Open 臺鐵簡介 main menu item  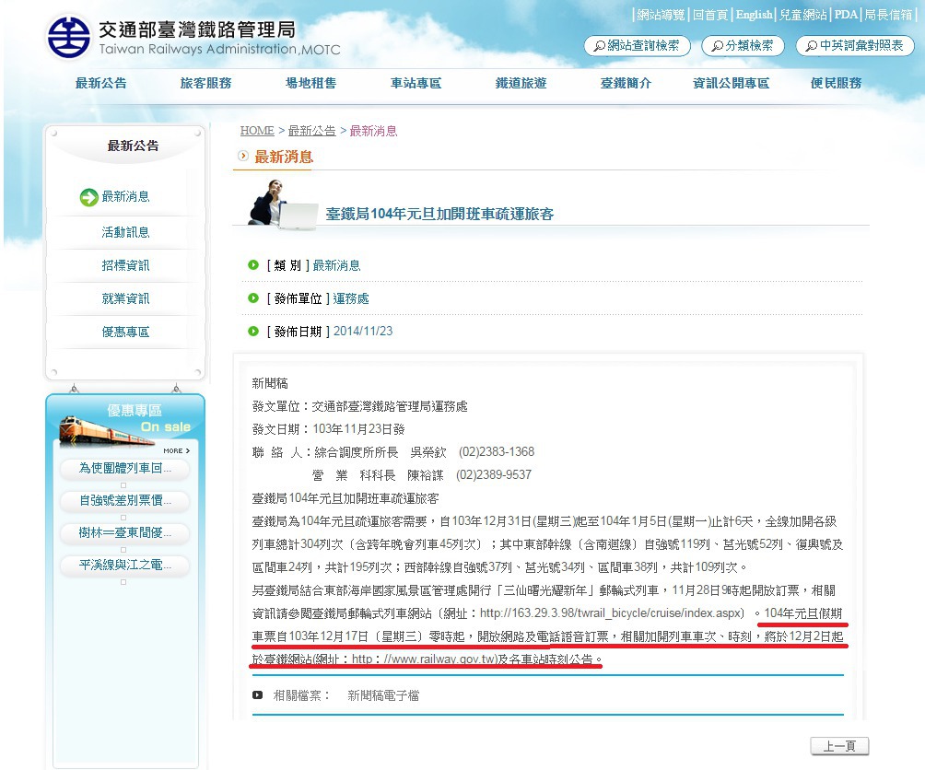click(626, 83)
